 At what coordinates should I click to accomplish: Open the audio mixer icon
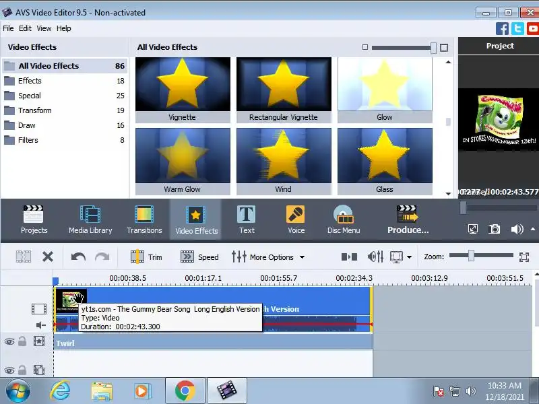[375, 257]
